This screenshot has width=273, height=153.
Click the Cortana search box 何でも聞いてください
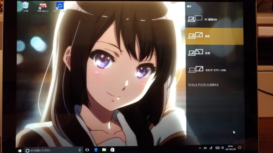(x=53, y=150)
